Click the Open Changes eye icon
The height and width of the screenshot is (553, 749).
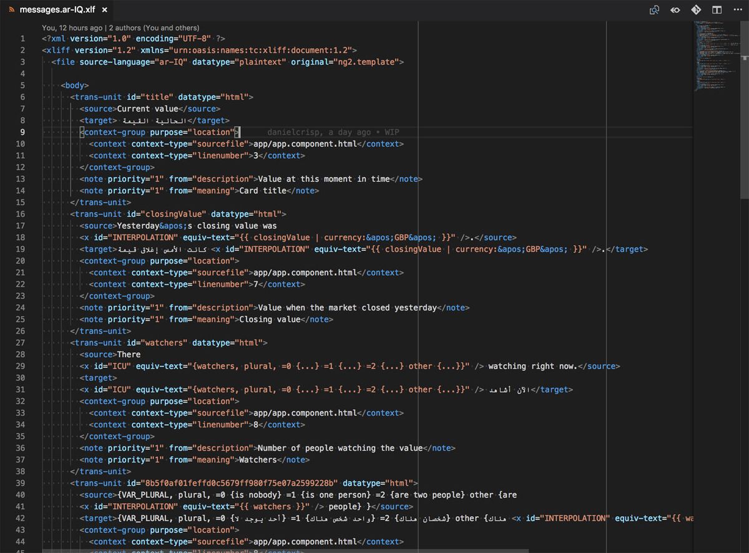tap(675, 10)
